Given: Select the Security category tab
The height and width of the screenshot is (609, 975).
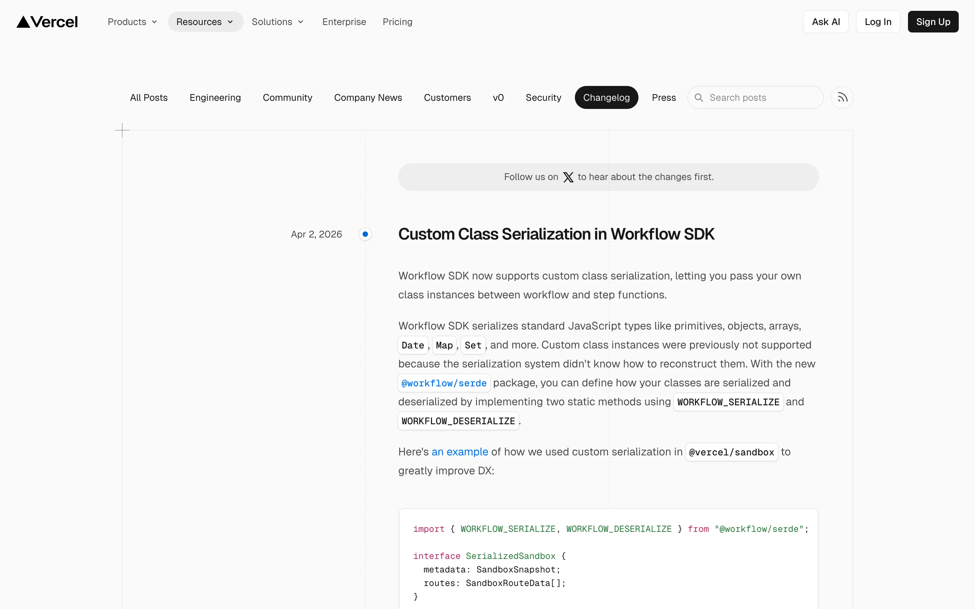Looking at the screenshot, I should point(543,97).
